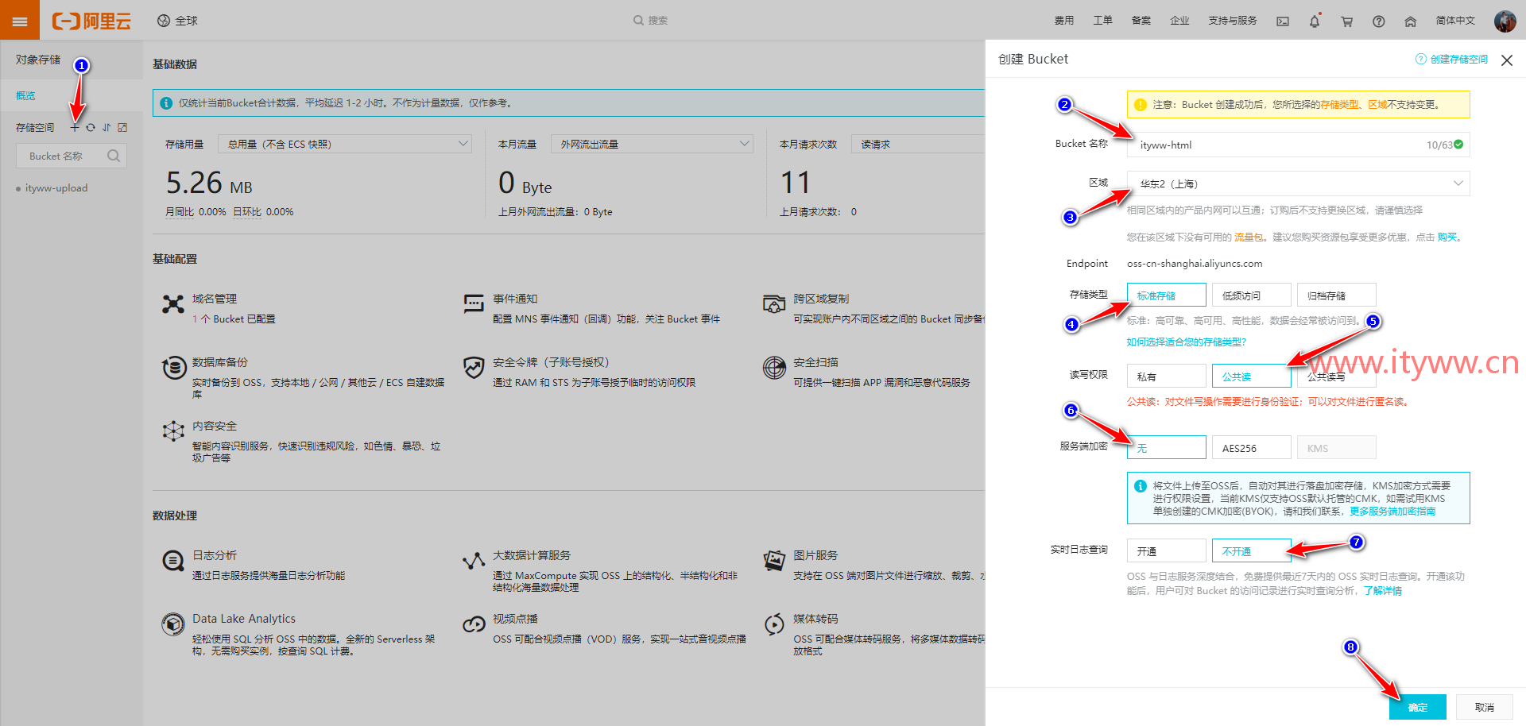The width and height of the screenshot is (1526, 726).
Task: Open the 费用 menu
Action: tap(1064, 21)
